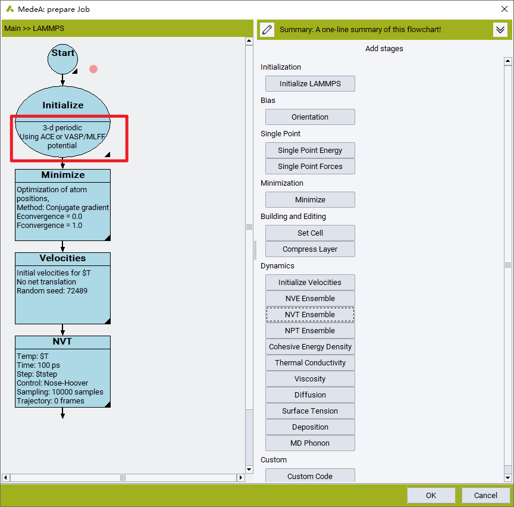This screenshot has width=514, height=507.
Task: Select the Velocities stage box
Action: pyautogui.click(x=62, y=288)
